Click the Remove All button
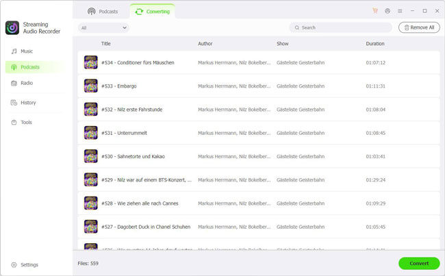This screenshot has width=445, height=276. tap(419, 27)
